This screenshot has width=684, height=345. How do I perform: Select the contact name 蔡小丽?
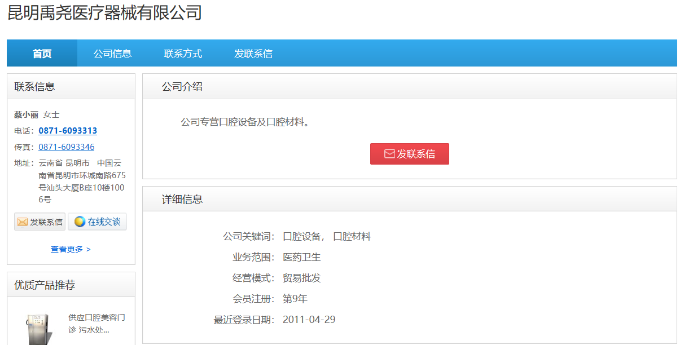[26, 114]
